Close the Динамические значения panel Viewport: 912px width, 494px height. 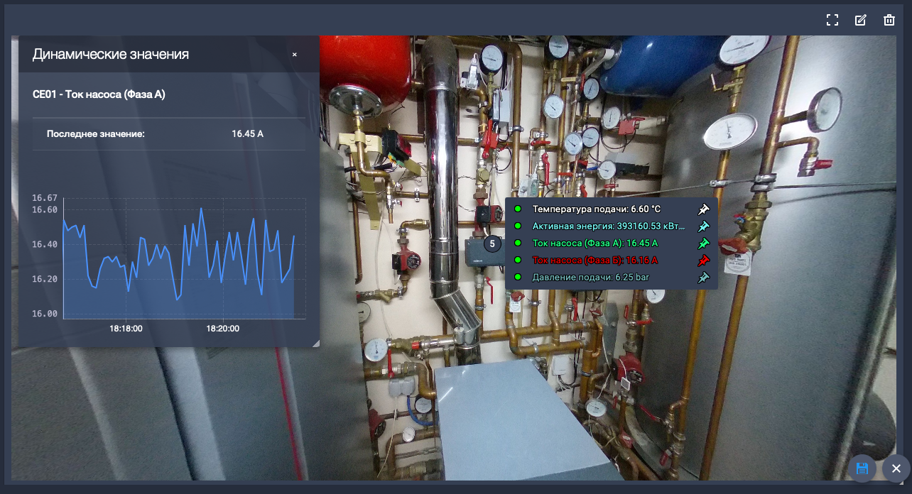295,55
